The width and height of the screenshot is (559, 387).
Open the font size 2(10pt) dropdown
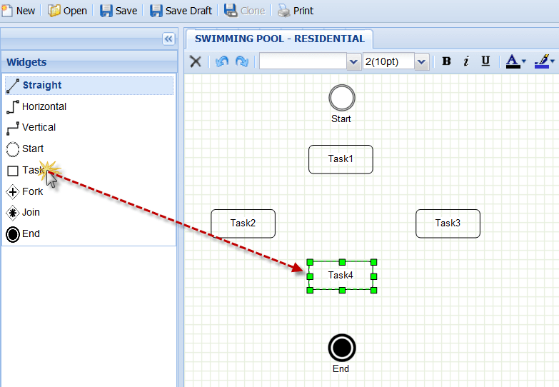click(421, 62)
